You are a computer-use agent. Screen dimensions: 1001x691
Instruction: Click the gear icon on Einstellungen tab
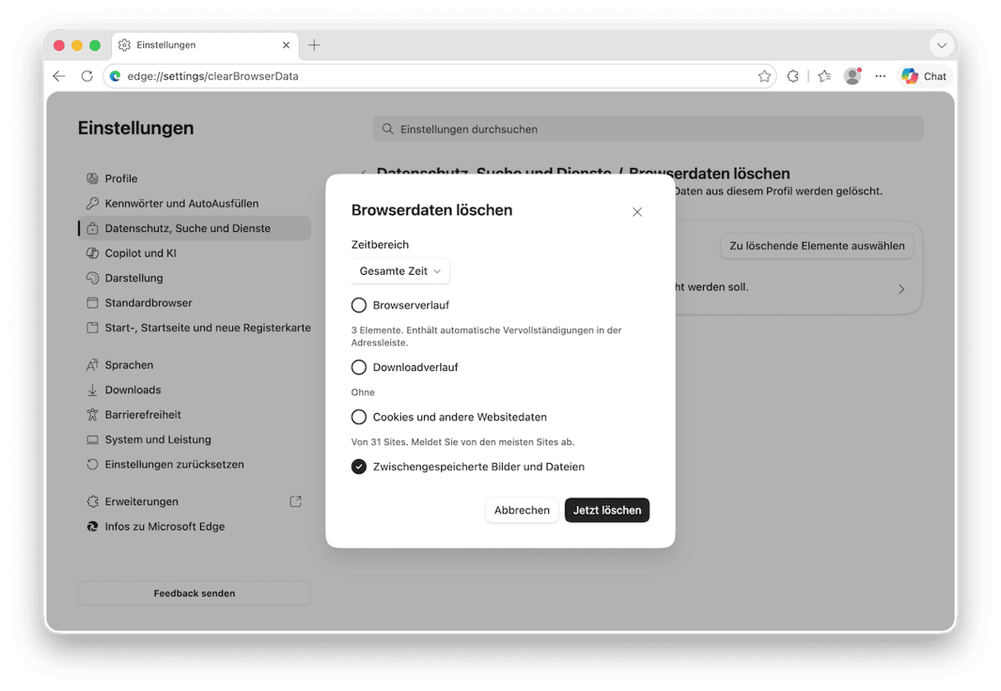tap(124, 45)
